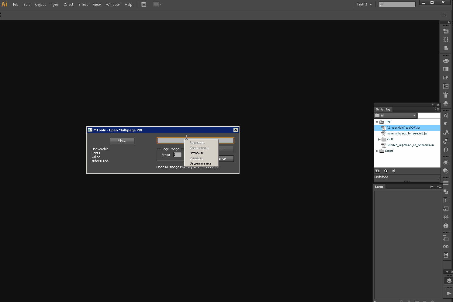The height and width of the screenshot is (302, 453).
Task: Open the File menu
Action: click(16, 5)
